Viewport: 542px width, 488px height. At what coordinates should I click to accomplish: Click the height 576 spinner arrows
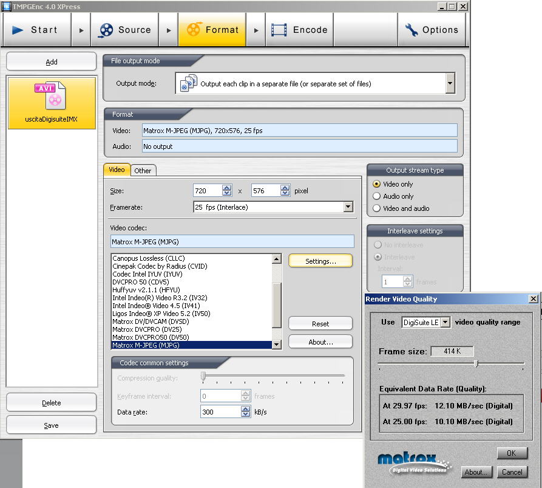click(285, 190)
